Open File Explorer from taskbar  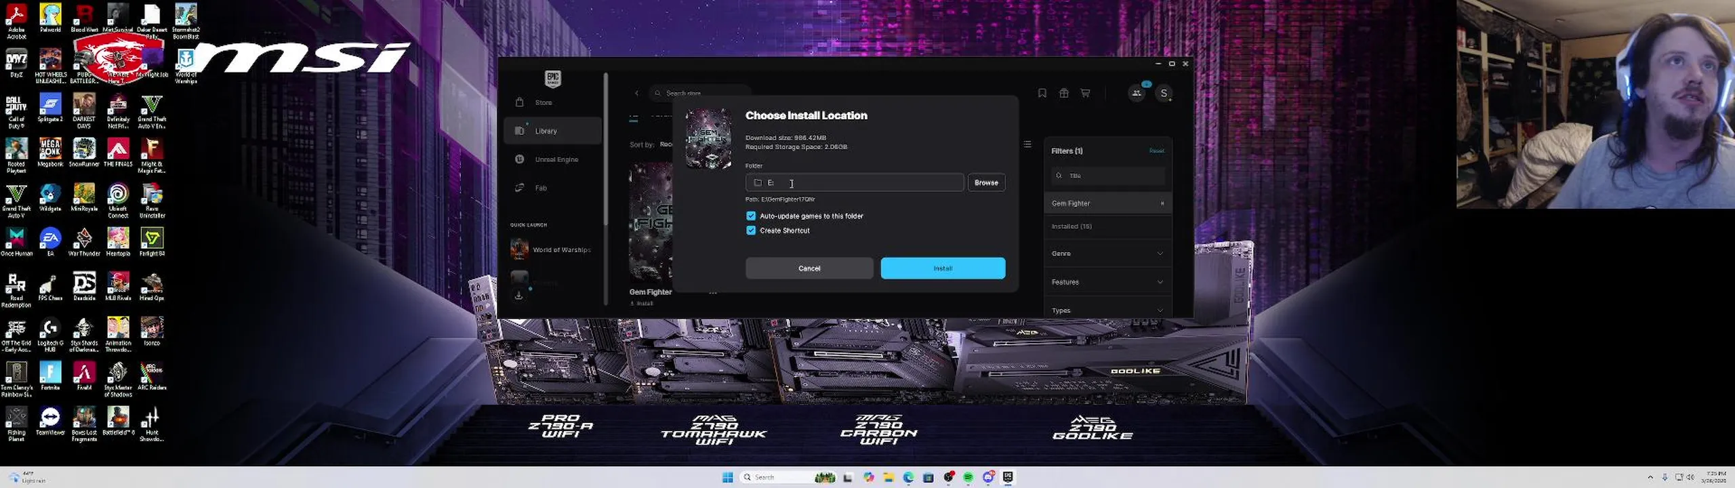[x=889, y=477]
